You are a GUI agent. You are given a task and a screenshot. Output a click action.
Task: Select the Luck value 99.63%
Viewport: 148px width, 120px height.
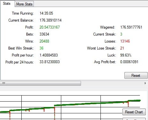(x=126, y=55)
